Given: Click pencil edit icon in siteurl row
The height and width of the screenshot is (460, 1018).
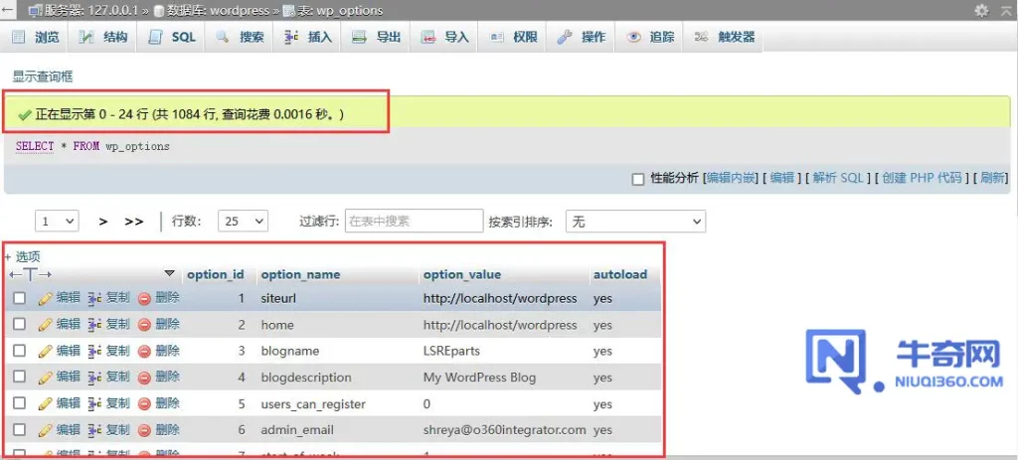Looking at the screenshot, I should pyautogui.click(x=46, y=298).
